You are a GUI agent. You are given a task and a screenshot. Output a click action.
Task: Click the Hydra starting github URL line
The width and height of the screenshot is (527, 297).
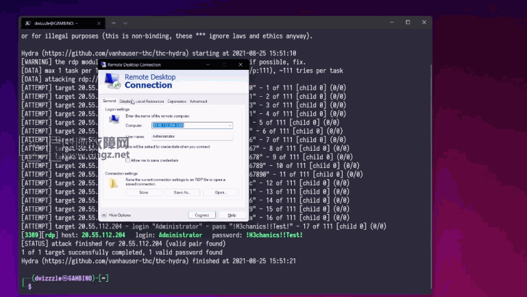[159, 53]
